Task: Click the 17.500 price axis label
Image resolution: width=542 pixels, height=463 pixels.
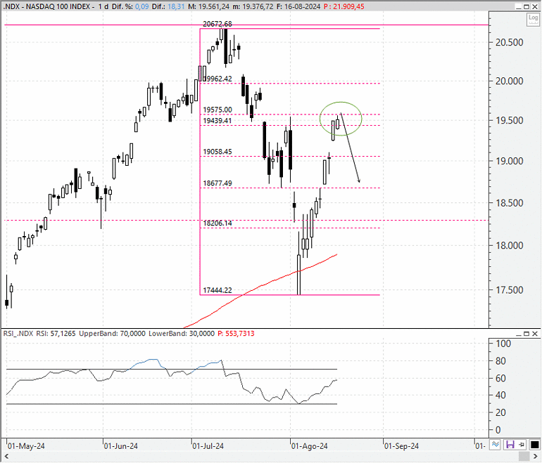Action: [510, 290]
